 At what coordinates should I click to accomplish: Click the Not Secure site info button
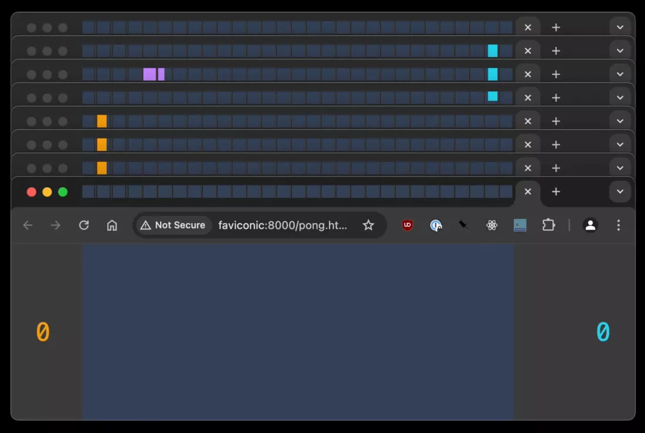(174, 225)
